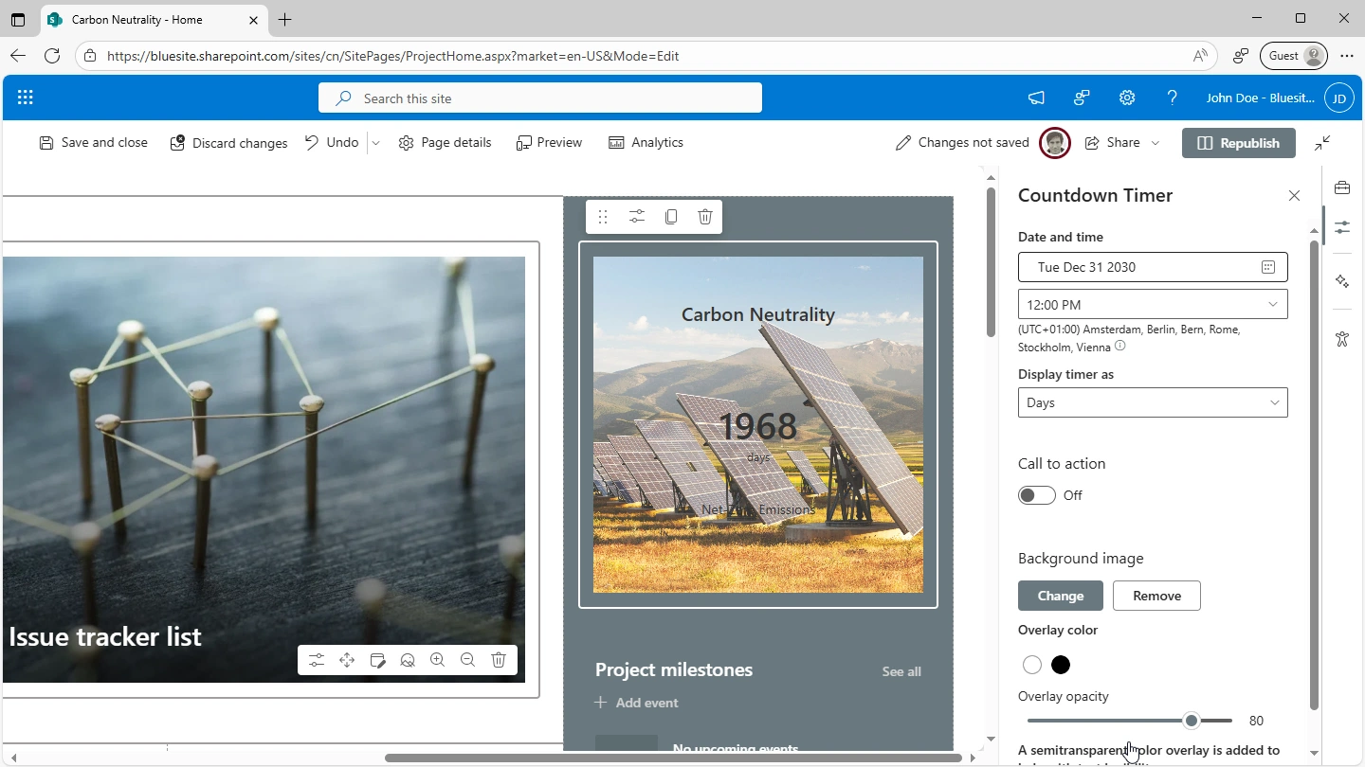
Task: Open the Display timer as dropdown
Action: pos(1153,402)
